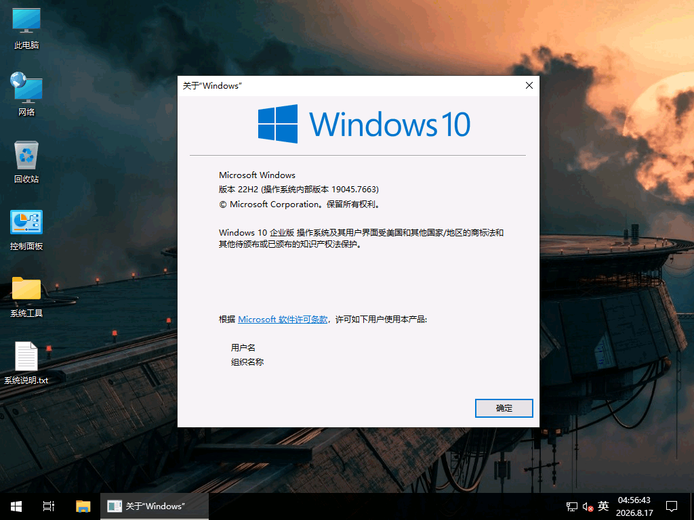Select the 控制面板 desktop icon
The width and height of the screenshot is (694, 520).
tap(26, 230)
